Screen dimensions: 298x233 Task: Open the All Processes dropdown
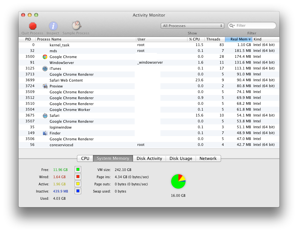(192, 26)
